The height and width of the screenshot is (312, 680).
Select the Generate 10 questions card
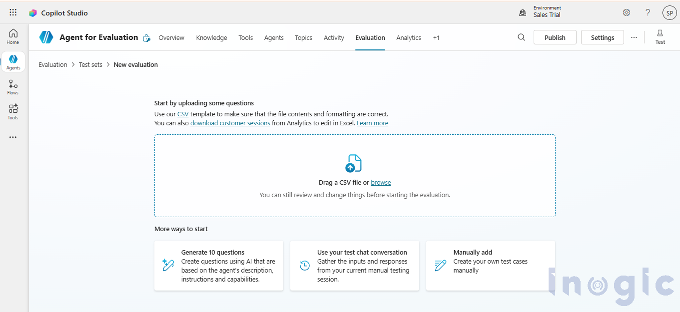[x=219, y=265]
